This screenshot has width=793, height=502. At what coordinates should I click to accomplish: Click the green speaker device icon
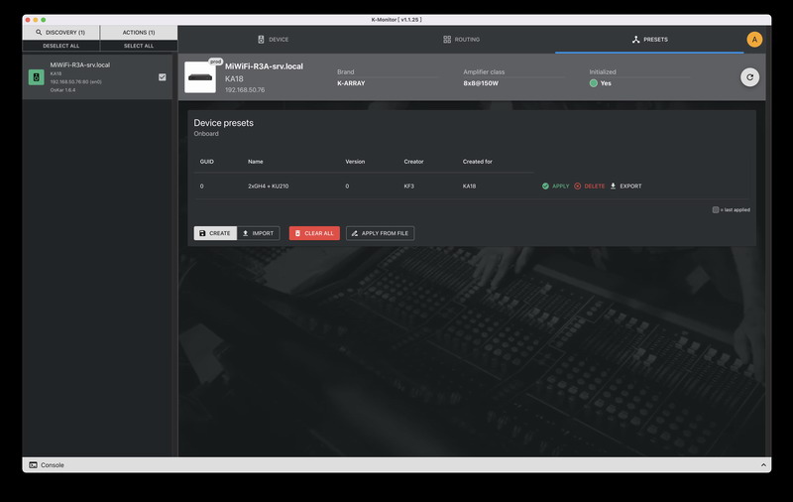point(36,77)
